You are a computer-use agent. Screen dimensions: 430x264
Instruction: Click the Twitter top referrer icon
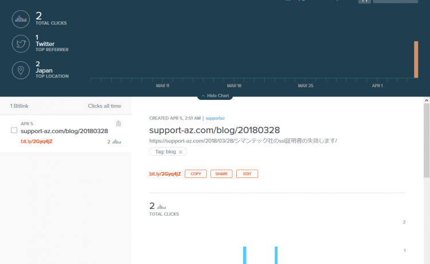pos(21,44)
